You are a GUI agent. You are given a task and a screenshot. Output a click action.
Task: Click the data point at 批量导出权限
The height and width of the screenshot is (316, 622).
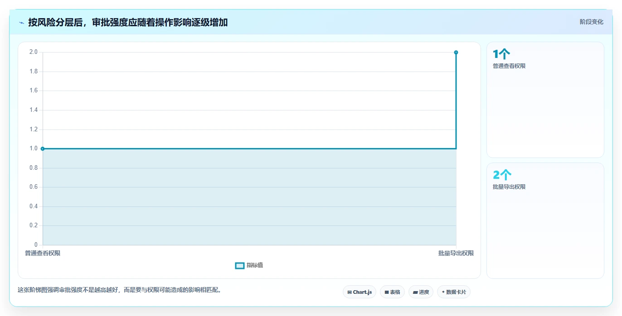[456, 53]
